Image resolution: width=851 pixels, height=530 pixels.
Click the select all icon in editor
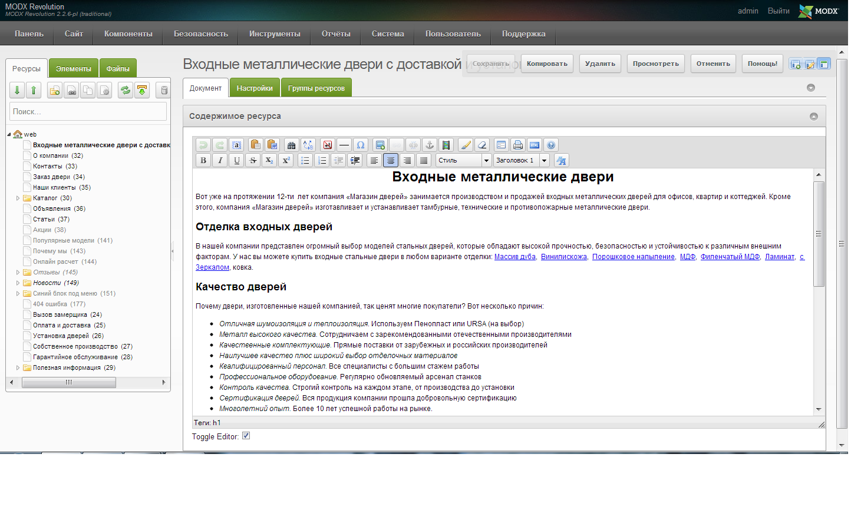coord(236,145)
